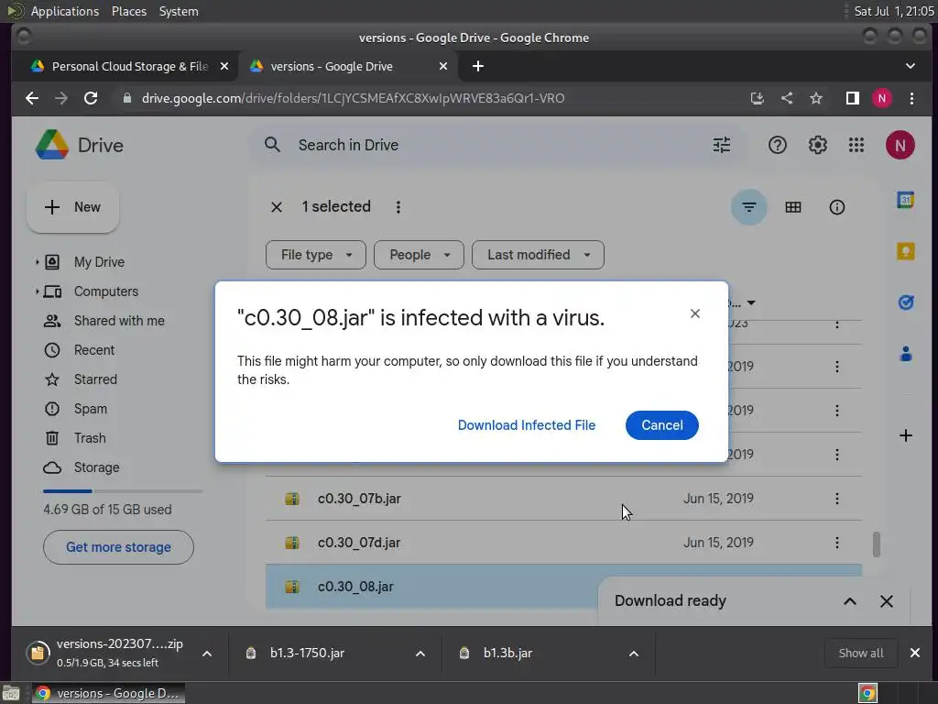Open Computers in sidebar
Screen dimensions: 938x704
click(106, 291)
